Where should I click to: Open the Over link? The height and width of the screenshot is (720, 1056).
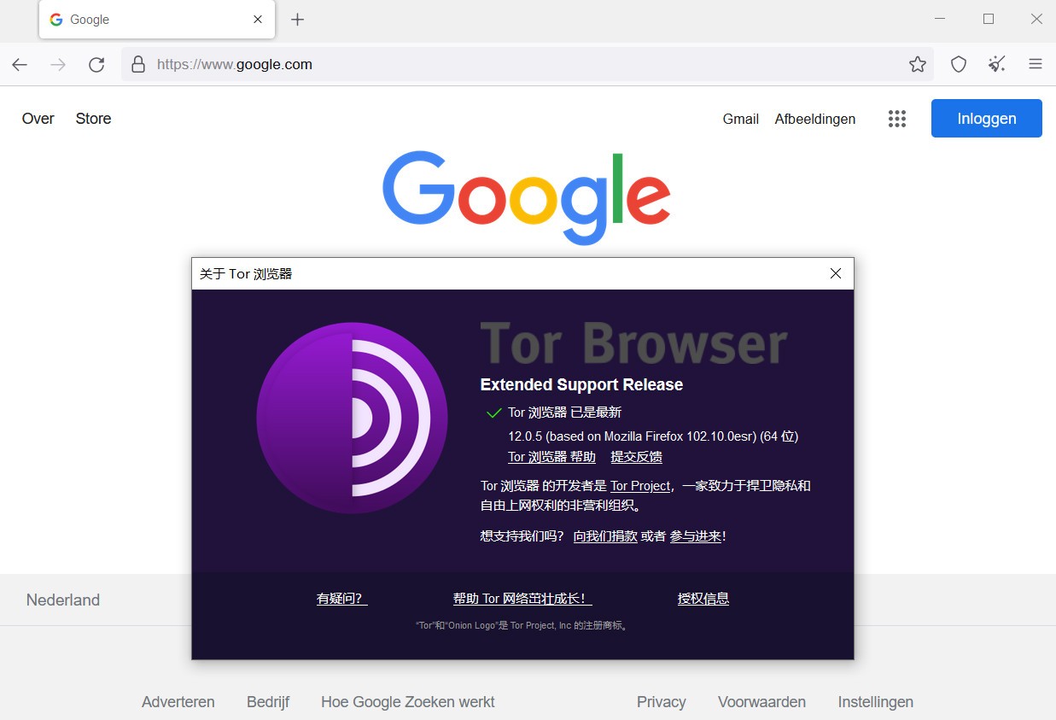38,119
